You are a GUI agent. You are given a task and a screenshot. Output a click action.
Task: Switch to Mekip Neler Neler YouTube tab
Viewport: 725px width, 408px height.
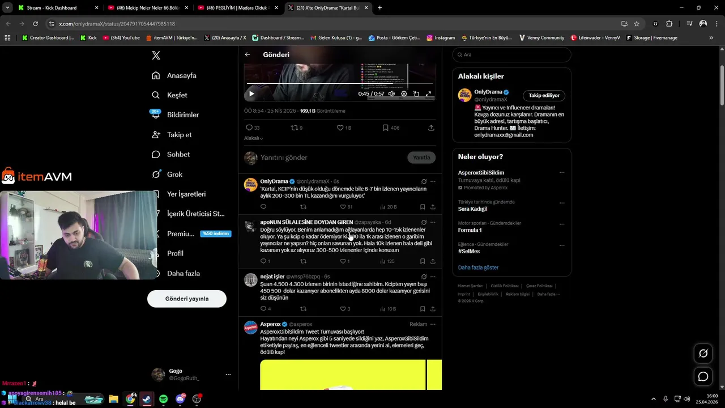147,8
